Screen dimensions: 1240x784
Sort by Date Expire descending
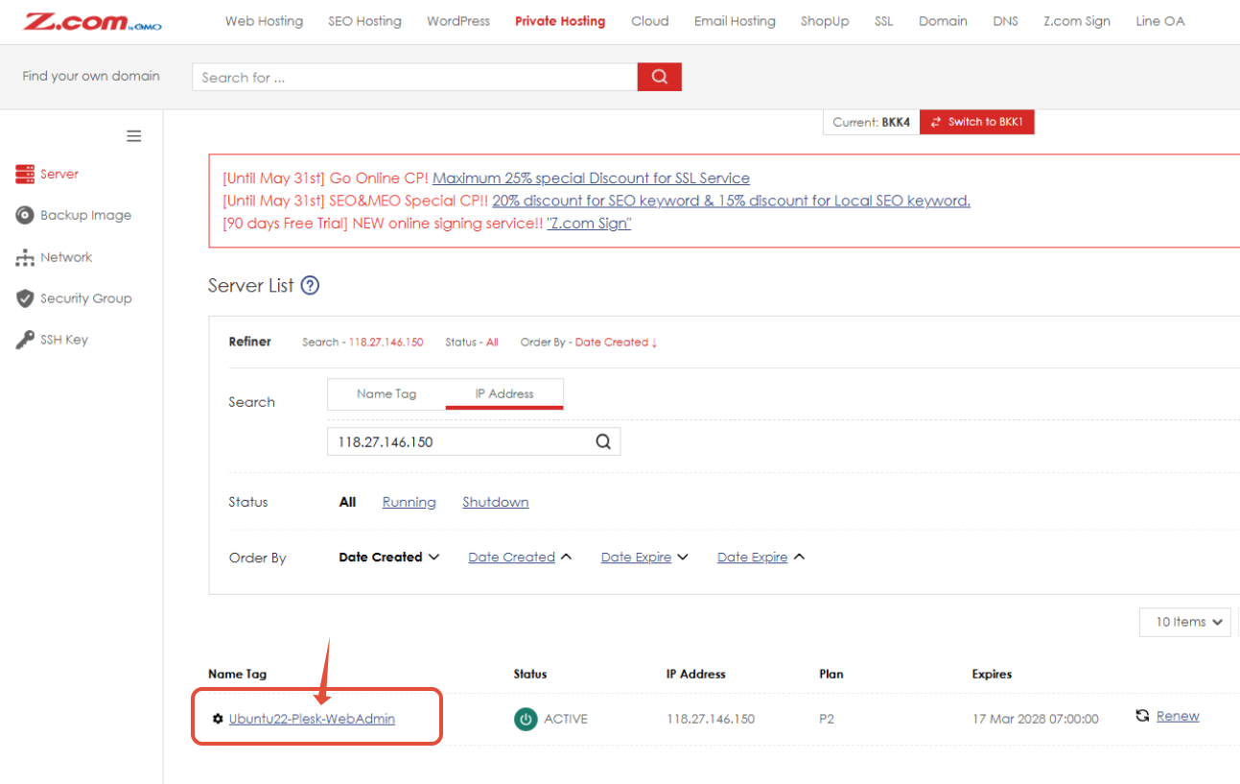[x=644, y=557]
